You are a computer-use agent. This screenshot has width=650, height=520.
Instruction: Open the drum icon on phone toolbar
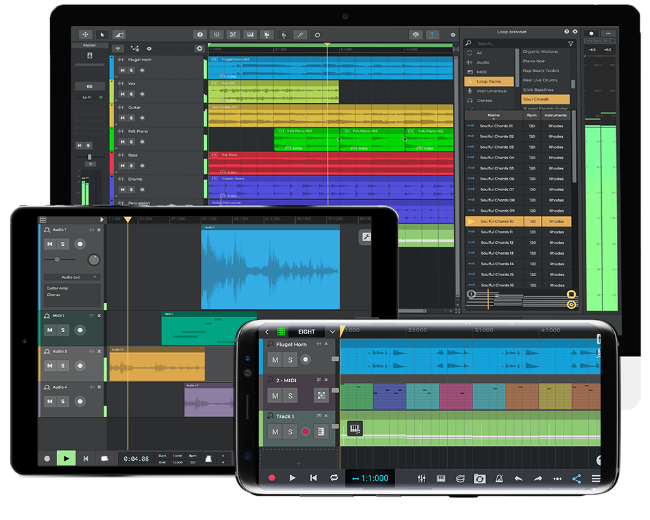pyautogui.click(x=460, y=478)
